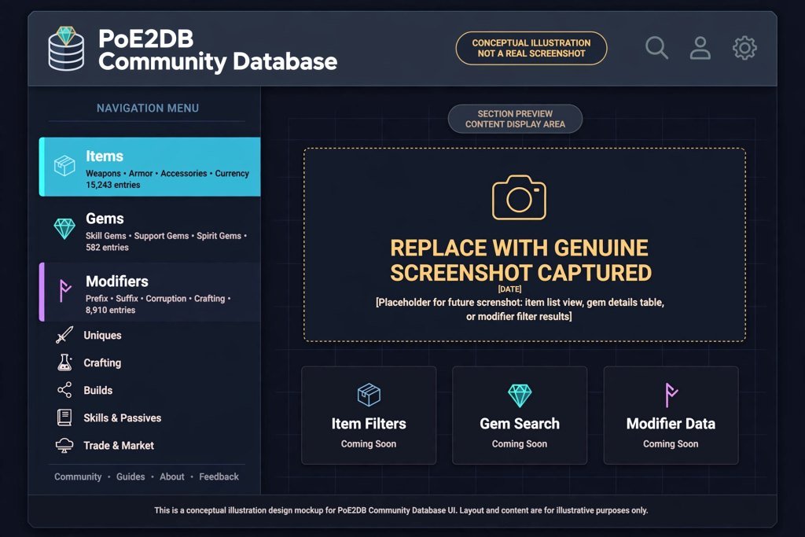
Task: Click the rune icon beside Modifiers
Action: point(64,291)
